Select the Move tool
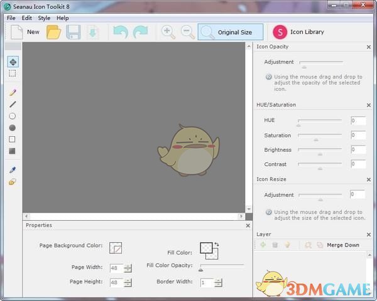This screenshot has height=301, width=377. pos(13,62)
